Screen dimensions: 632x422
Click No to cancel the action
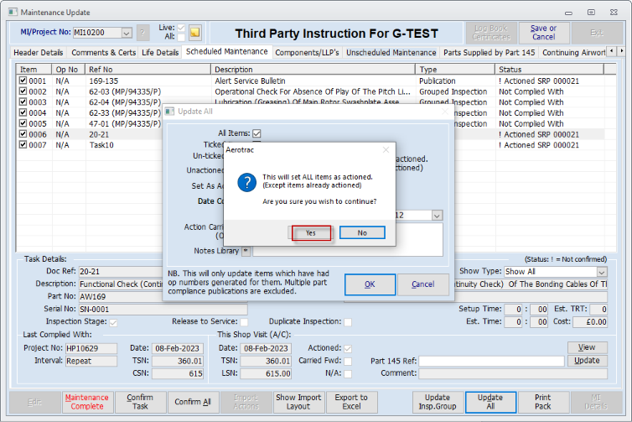point(362,232)
